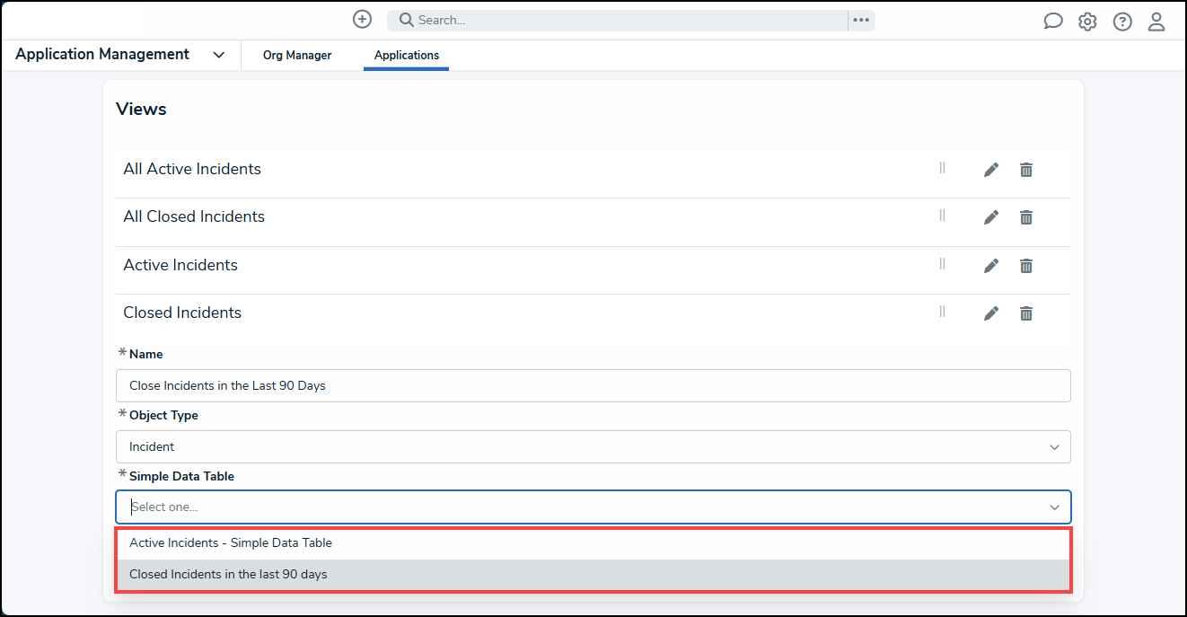
Task: Choose Active Incidents - Simple Data Table option
Action: tap(593, 543)
